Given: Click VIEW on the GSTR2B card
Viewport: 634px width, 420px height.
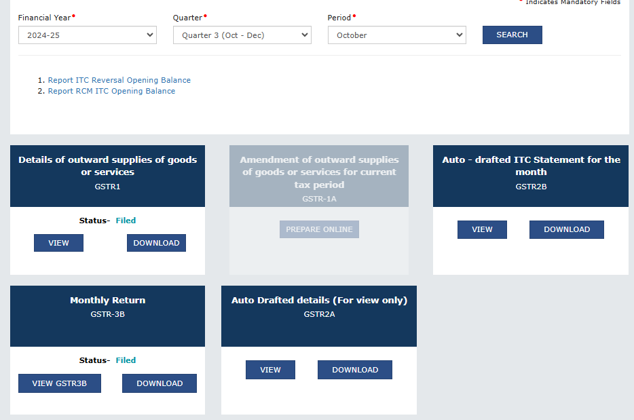Looking at the screenshot, I should (482, 229).
